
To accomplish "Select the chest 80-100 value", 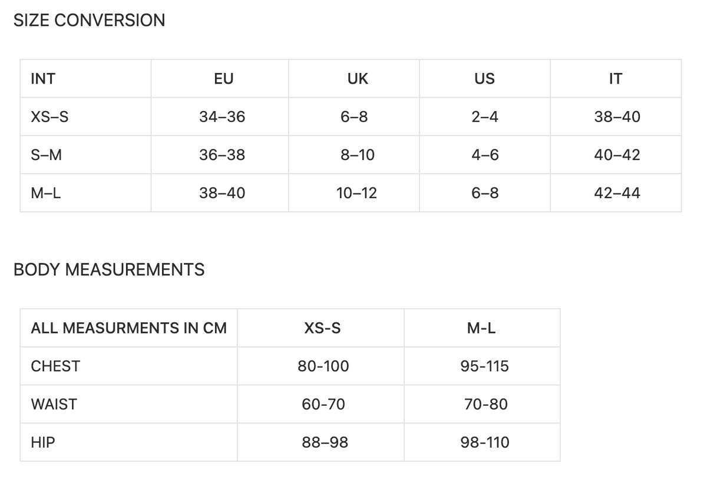I will coord(323,366).
